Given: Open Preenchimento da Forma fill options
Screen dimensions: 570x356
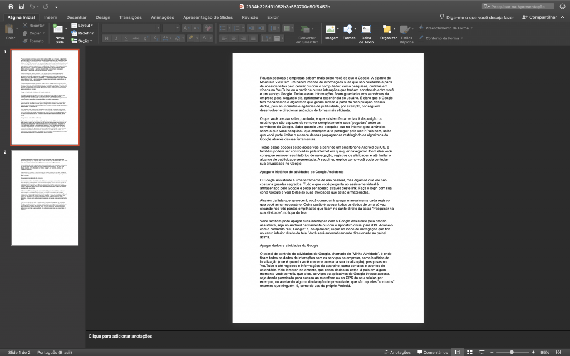Looking at the screenshot, I should pos(446,28).
